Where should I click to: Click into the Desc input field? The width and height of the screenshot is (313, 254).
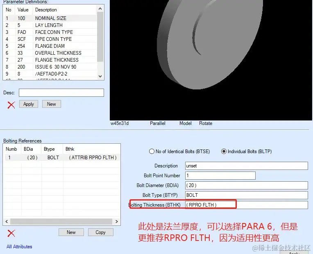(x=61, y=93)
